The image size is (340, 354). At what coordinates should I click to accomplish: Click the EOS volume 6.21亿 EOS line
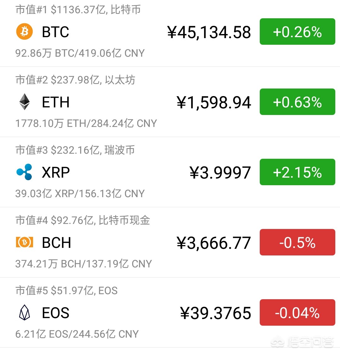[x=77, y=334]
